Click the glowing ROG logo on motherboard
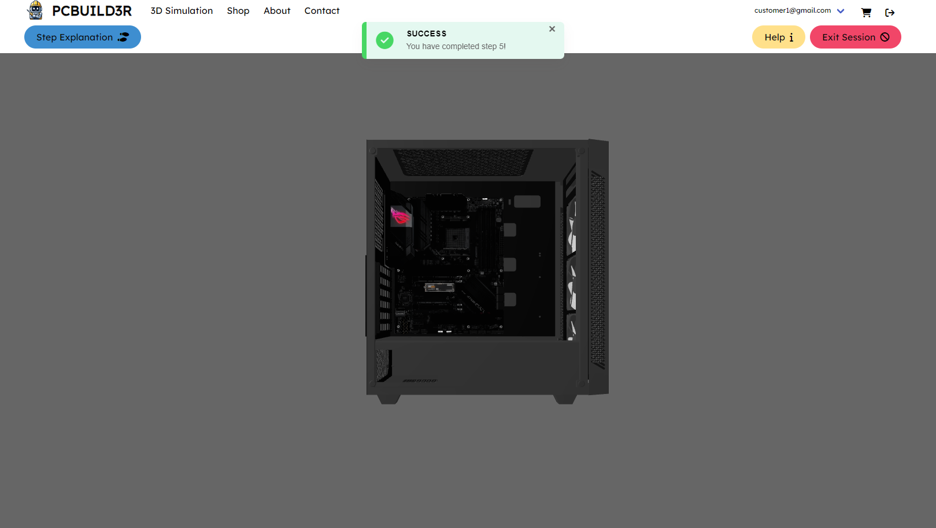936x528 pixels. point(400,216)
